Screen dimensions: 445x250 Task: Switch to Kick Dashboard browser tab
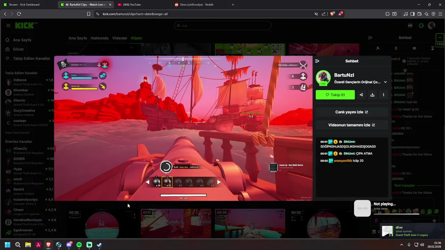coord(28,5)
